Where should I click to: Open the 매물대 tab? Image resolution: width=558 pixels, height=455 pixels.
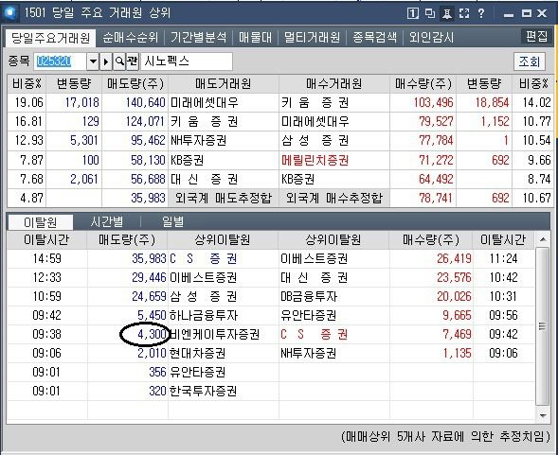coord(255,38)
